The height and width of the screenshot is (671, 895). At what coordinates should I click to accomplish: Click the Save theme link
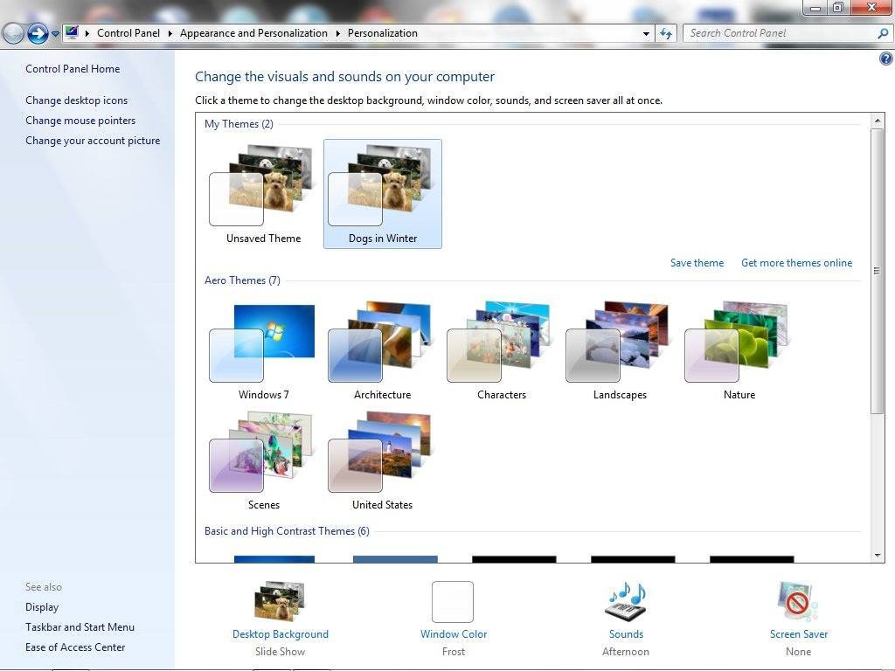[x=697, y=263]
